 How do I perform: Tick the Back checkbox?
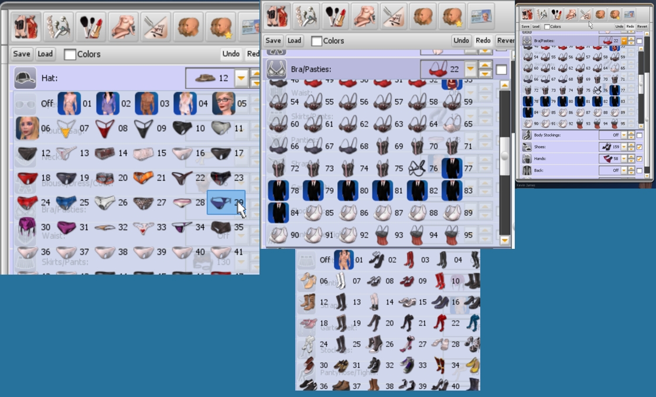click(x=640, y=170)
